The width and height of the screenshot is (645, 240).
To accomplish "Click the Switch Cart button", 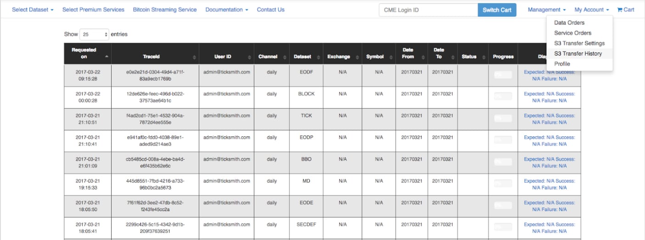I will click(x=497, y=10).
